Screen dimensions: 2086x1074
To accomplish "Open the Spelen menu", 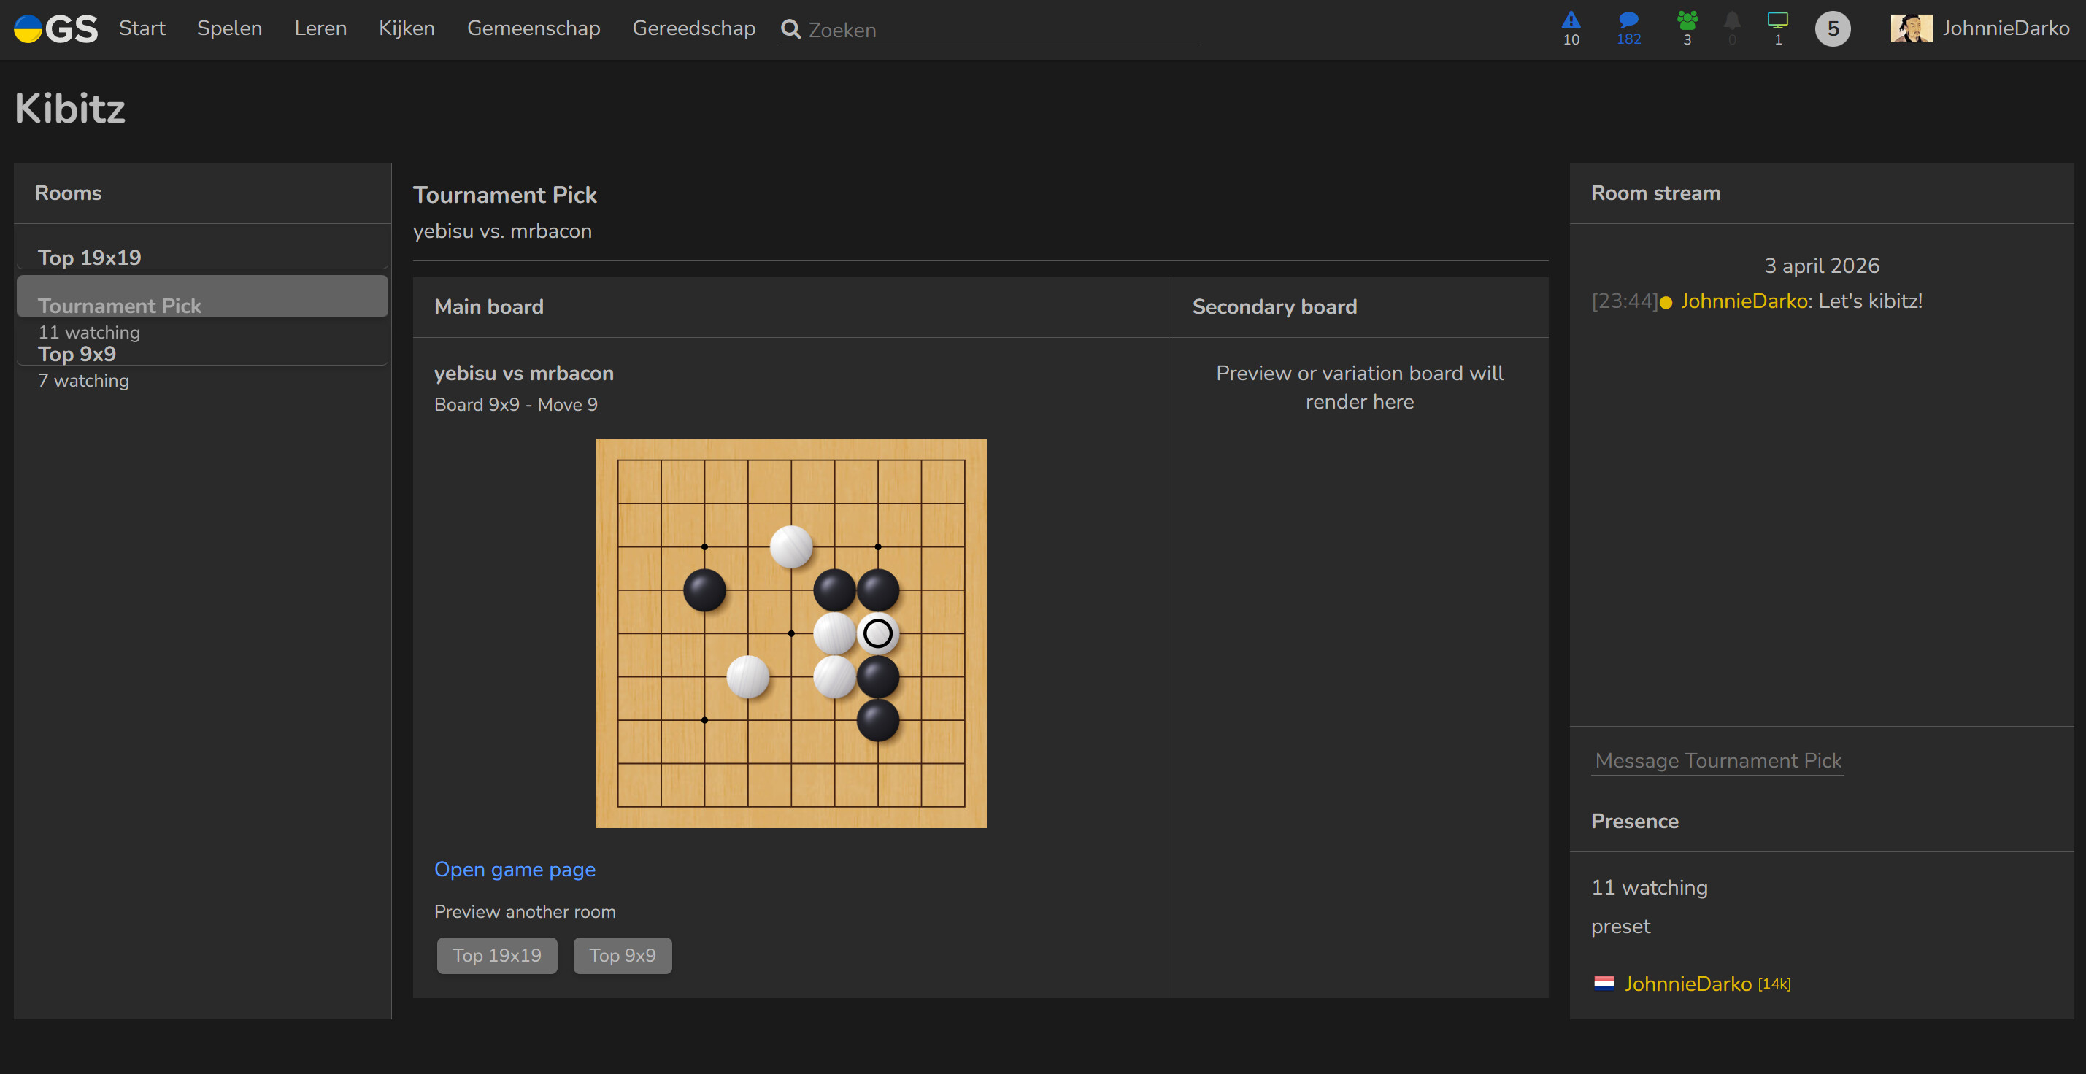I will 229,28.
